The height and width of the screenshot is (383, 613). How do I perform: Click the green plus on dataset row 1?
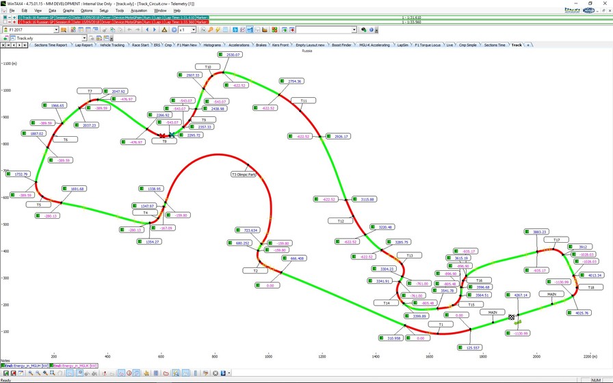(x=14, y=18)
